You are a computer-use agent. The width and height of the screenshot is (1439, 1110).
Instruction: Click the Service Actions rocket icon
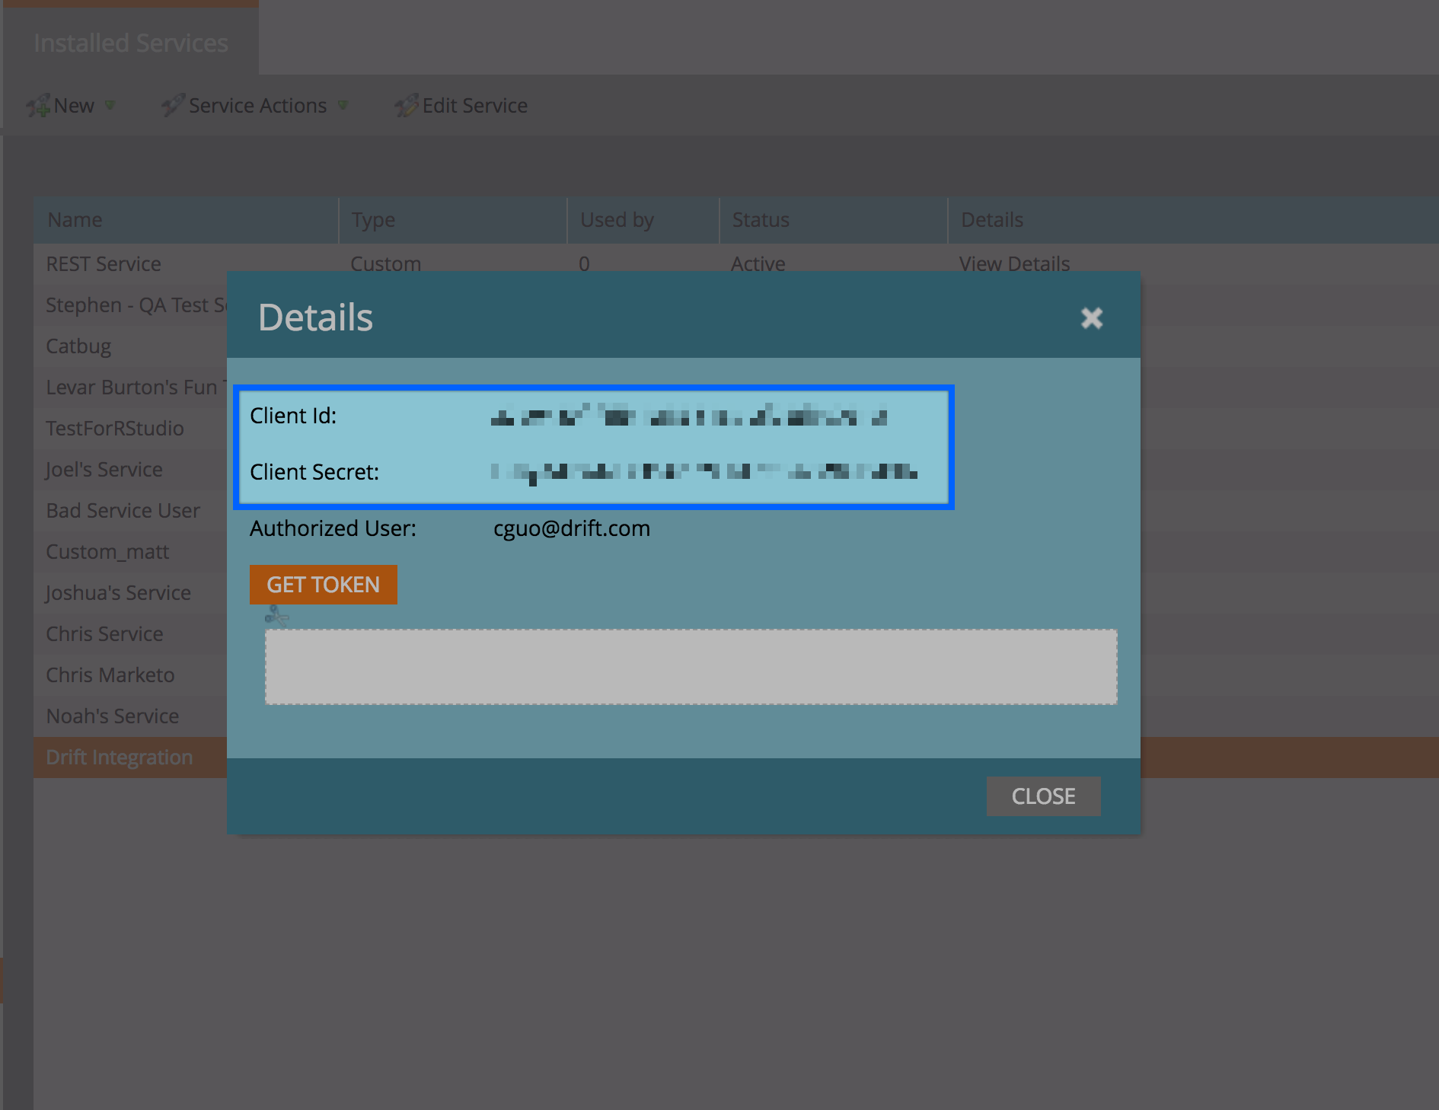[174, 106]
